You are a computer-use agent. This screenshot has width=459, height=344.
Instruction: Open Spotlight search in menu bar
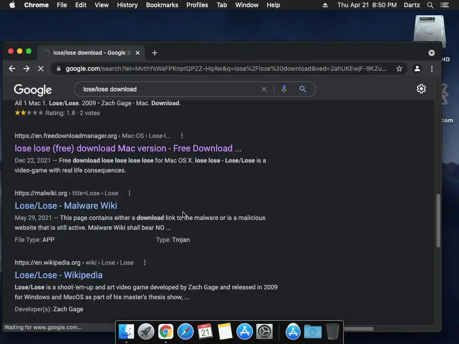[430, 5]
